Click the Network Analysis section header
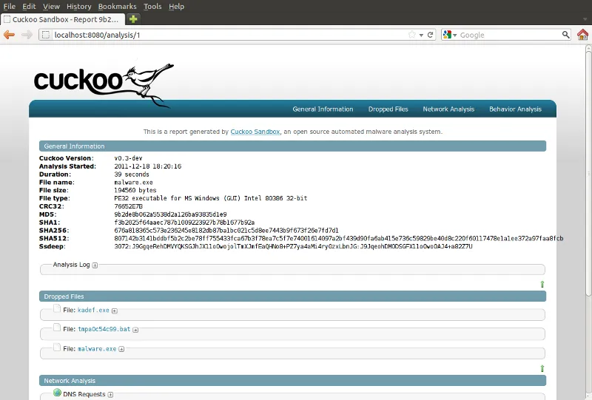592x400 pixels. pyautogui.click(x=292, y=380)
